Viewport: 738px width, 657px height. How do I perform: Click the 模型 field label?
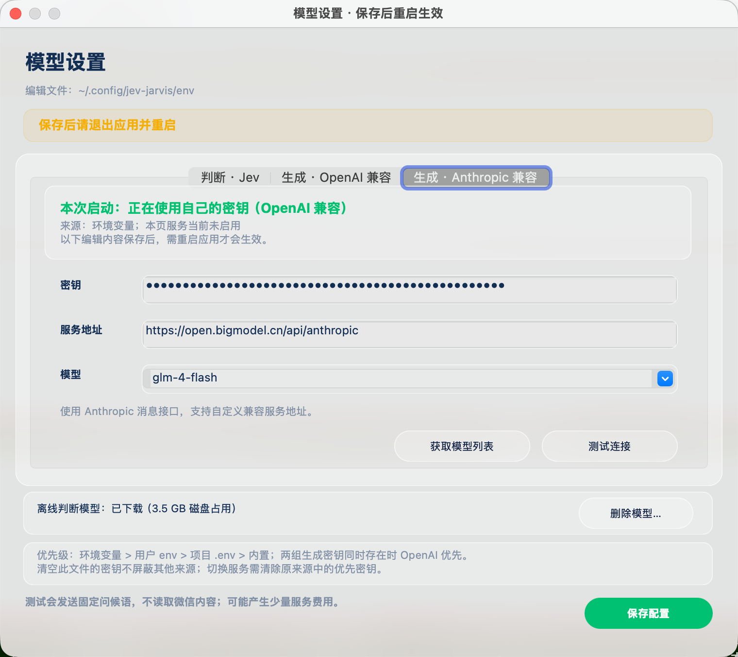point(70,375)
